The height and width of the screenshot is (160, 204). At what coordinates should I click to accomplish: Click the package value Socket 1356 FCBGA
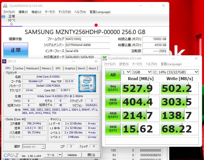48,86
